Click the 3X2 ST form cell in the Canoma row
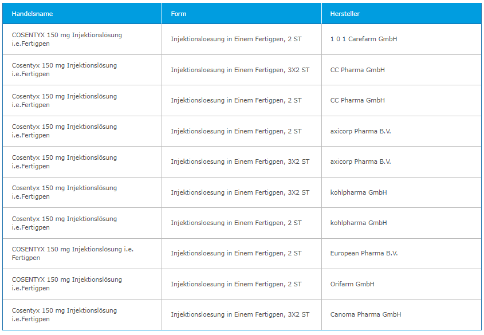Image resolution: width=484 pixels, height=335 pixels. [x=240, y=315]
